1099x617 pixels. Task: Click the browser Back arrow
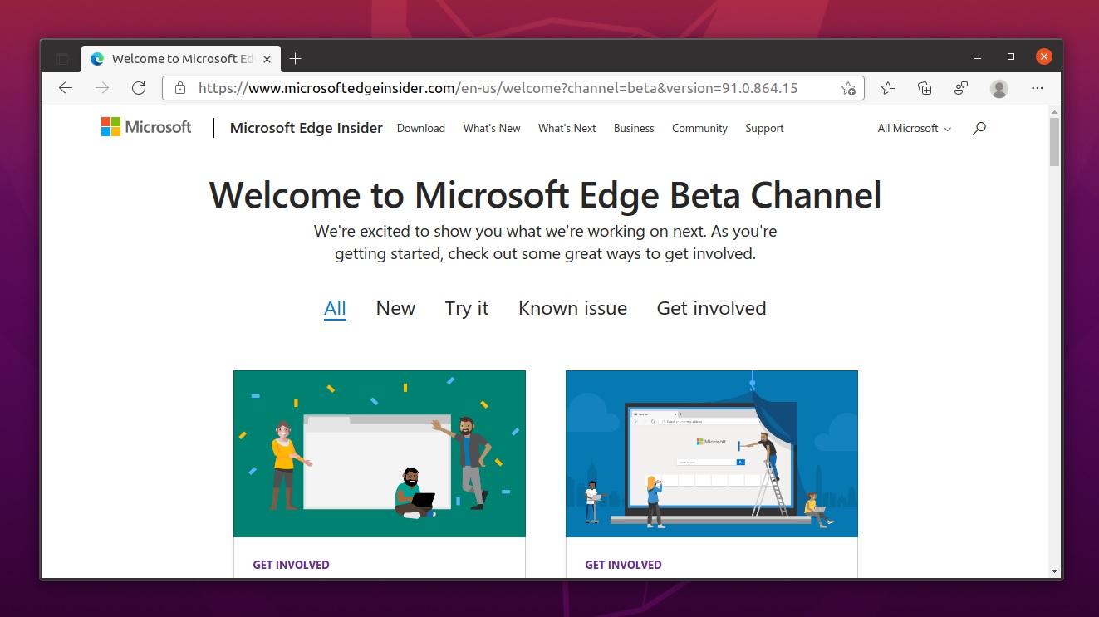click(x=66, y=88)
